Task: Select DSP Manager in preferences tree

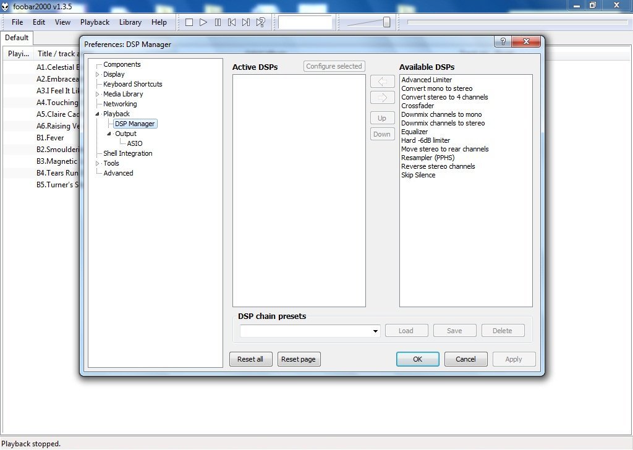Action: click(x=135, y=124)
